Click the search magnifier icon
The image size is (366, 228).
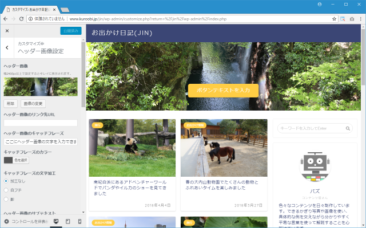click(x=348, y=128)
